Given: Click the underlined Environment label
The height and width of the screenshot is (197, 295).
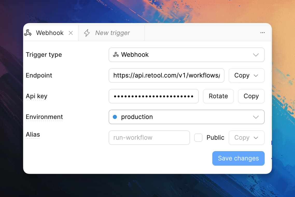Looking at the screenshot, I should pyautogui.click(x=44, y=117).
